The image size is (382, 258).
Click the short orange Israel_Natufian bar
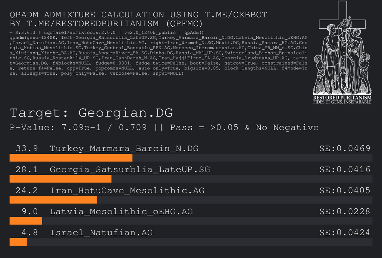pyautogui.click(x=18, y=242)
